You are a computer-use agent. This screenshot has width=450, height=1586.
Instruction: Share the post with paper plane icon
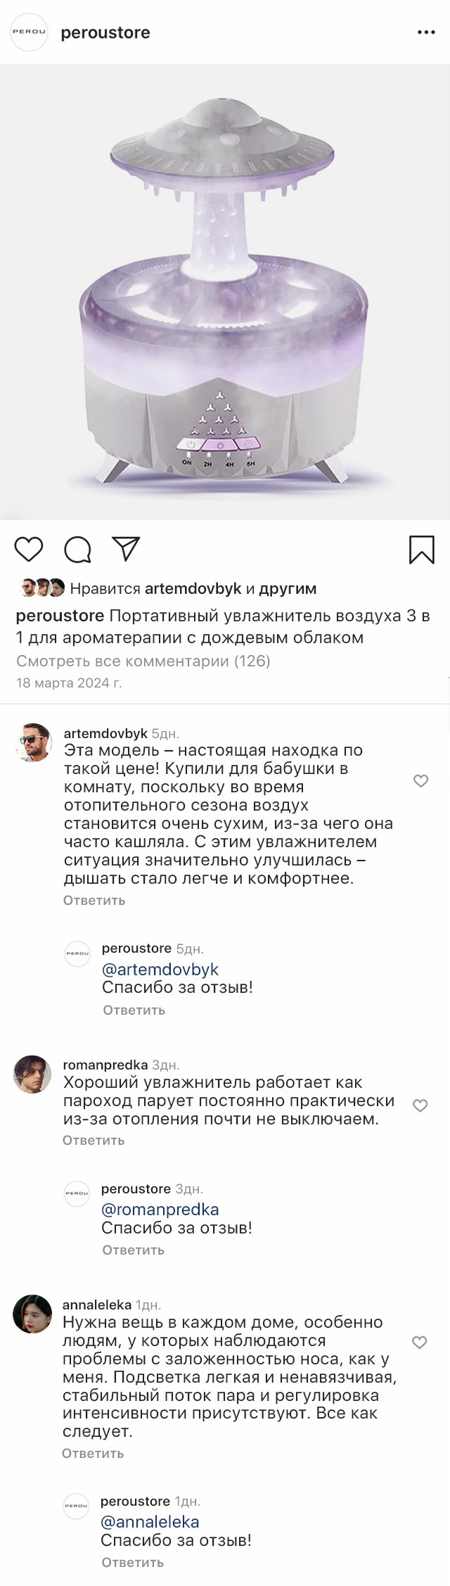(x=126, y=549)
